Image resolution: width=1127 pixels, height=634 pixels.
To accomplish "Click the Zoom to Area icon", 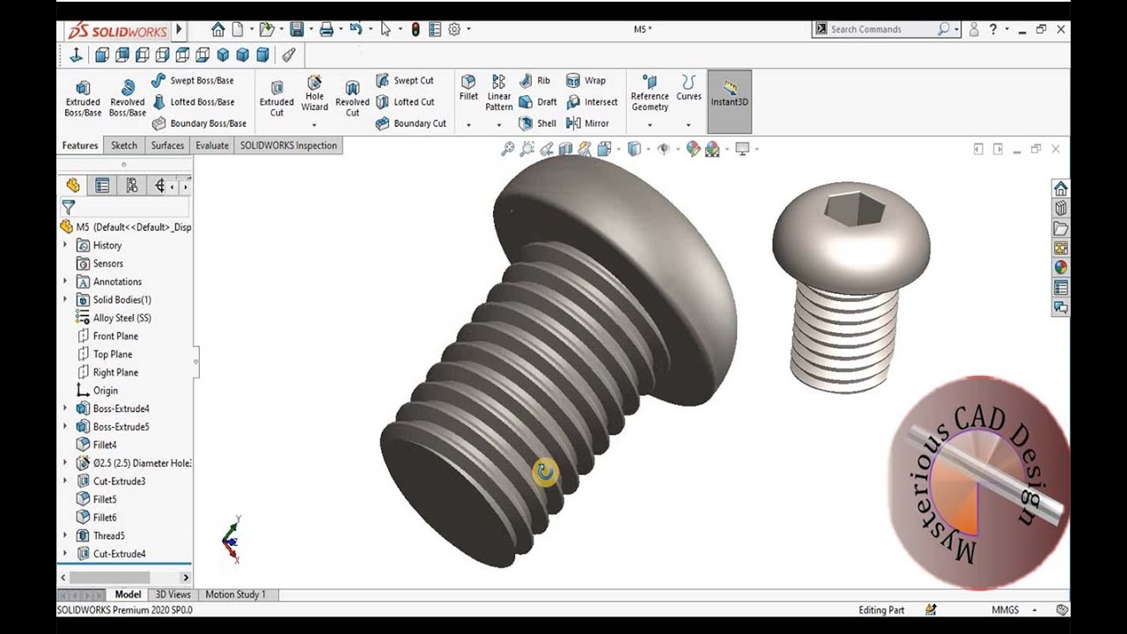I will [x=527, y=150].
